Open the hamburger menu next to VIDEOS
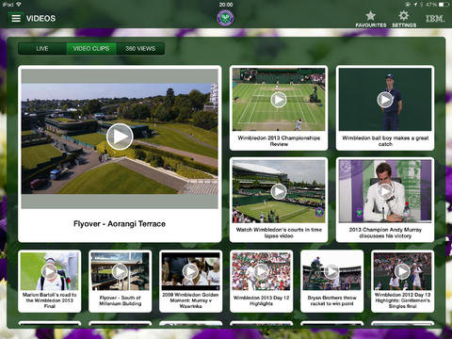452x339 pixels. click(16, 18)
